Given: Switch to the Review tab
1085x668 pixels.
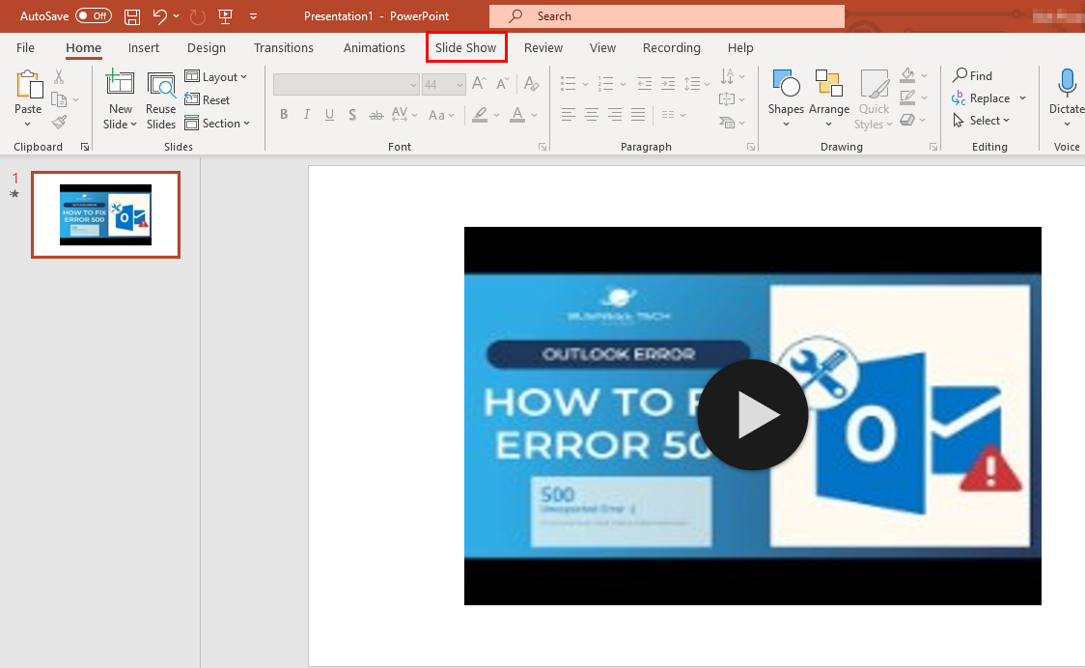Looking at the screenshot, I should [x=543, y=47].
